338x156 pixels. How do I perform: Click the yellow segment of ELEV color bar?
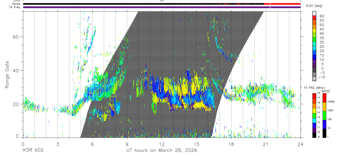point(314,31)
